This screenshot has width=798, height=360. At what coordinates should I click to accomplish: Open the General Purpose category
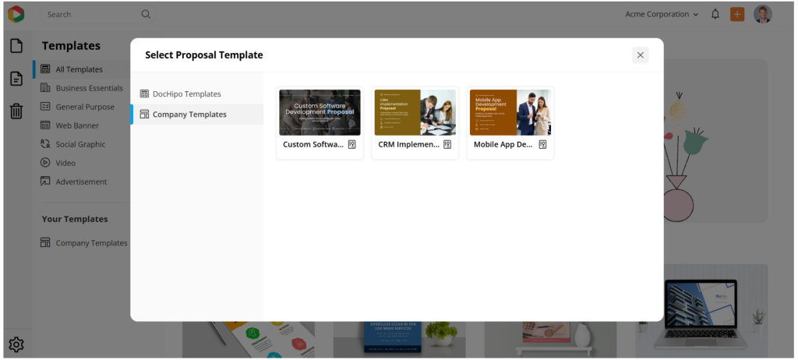[x=77, y=107]
